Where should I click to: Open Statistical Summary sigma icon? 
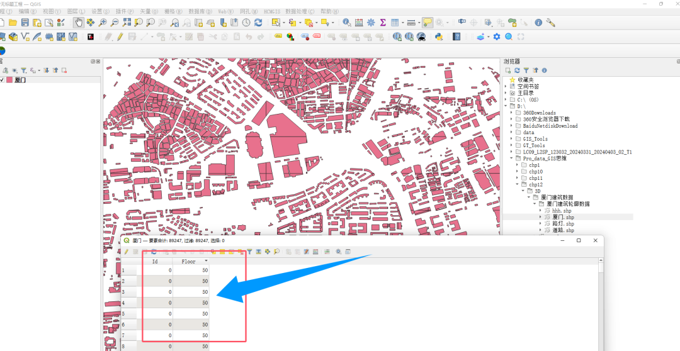point(383,23)
